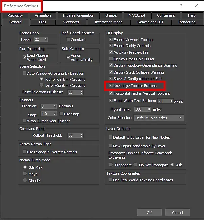Click the OK button
The image size is (204, 220).
(x=149, y=213)
